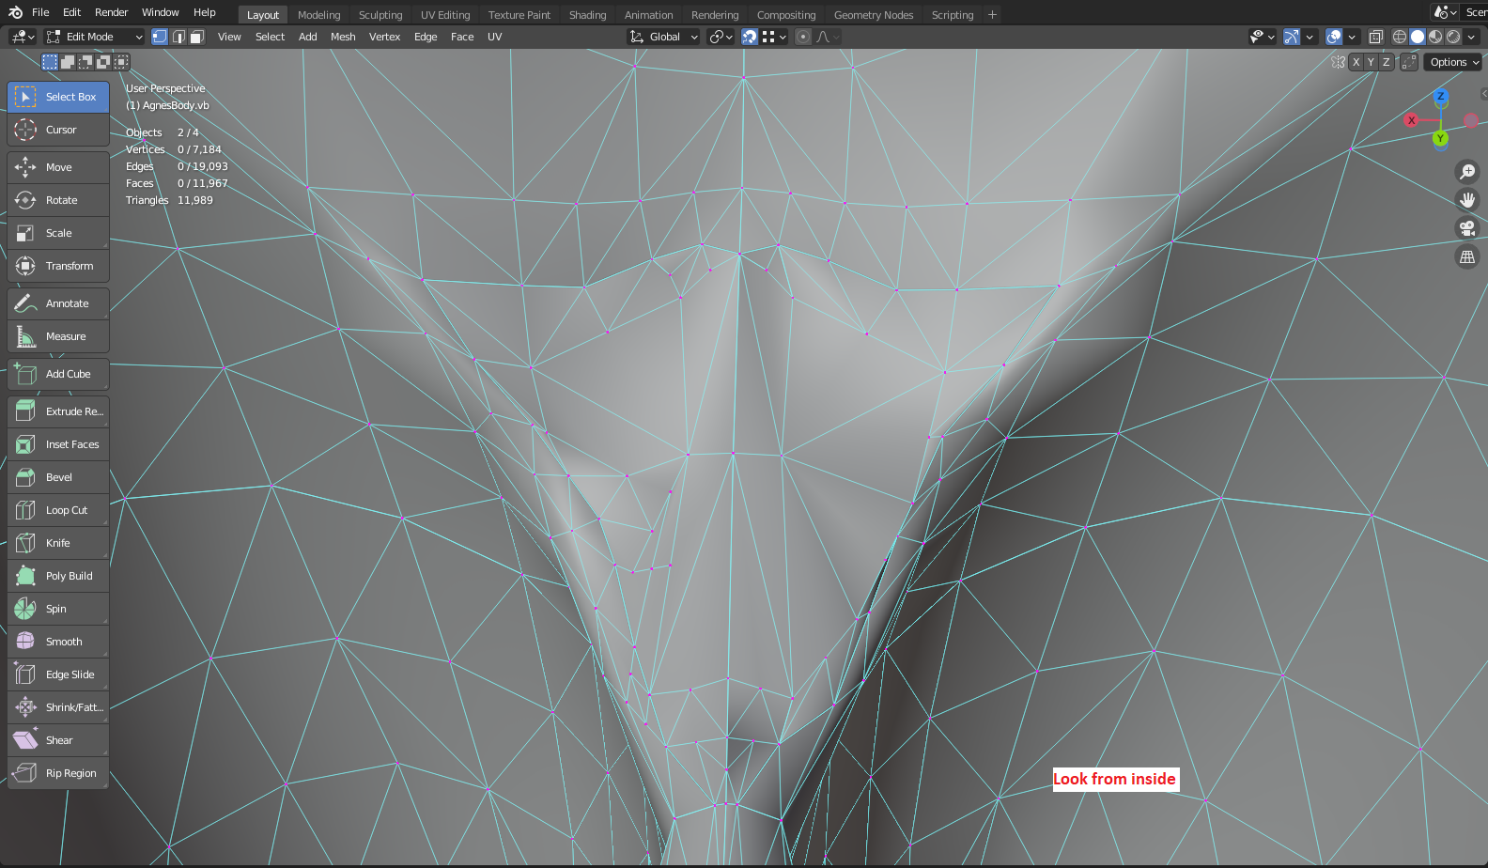Activate the Cursor tool
Viewport: 1488px width, 868px height.
pos(58,130)
